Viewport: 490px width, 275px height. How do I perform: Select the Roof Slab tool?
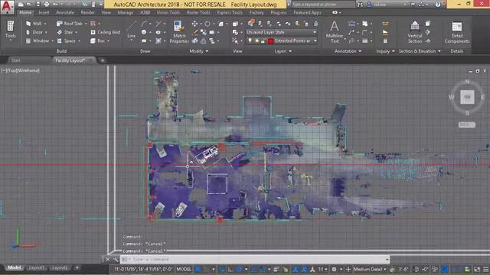coord(70,24)
